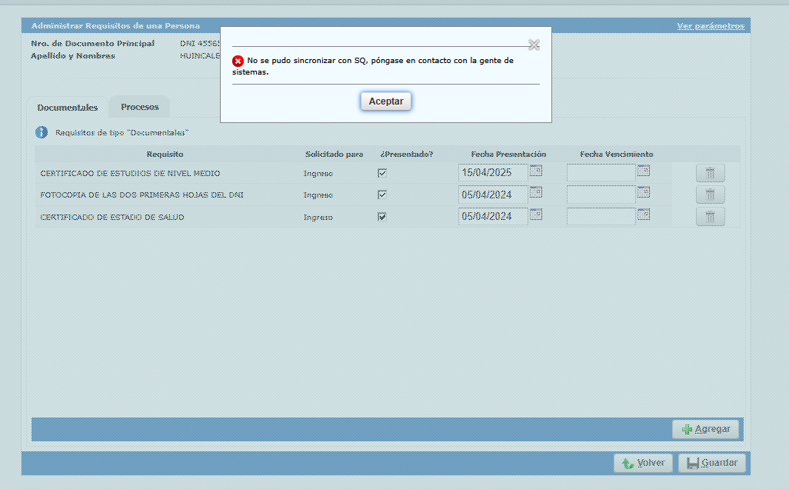This screenshot has width=789, height=489.
Task: Open calendar for Certificado de Estudios presentation date
Action: (x=535, y=171)
